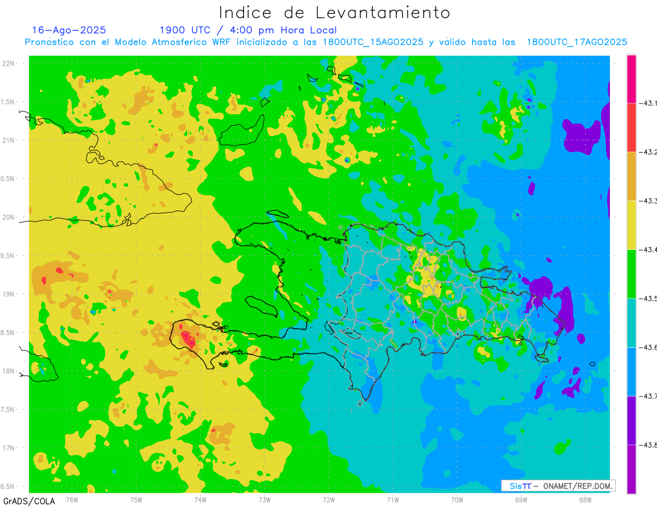Viewport: 657px width, 507px height.
Task: Click the '1900 UTC / 4:00 pm Hora Local' text
Action: point(248,30)
